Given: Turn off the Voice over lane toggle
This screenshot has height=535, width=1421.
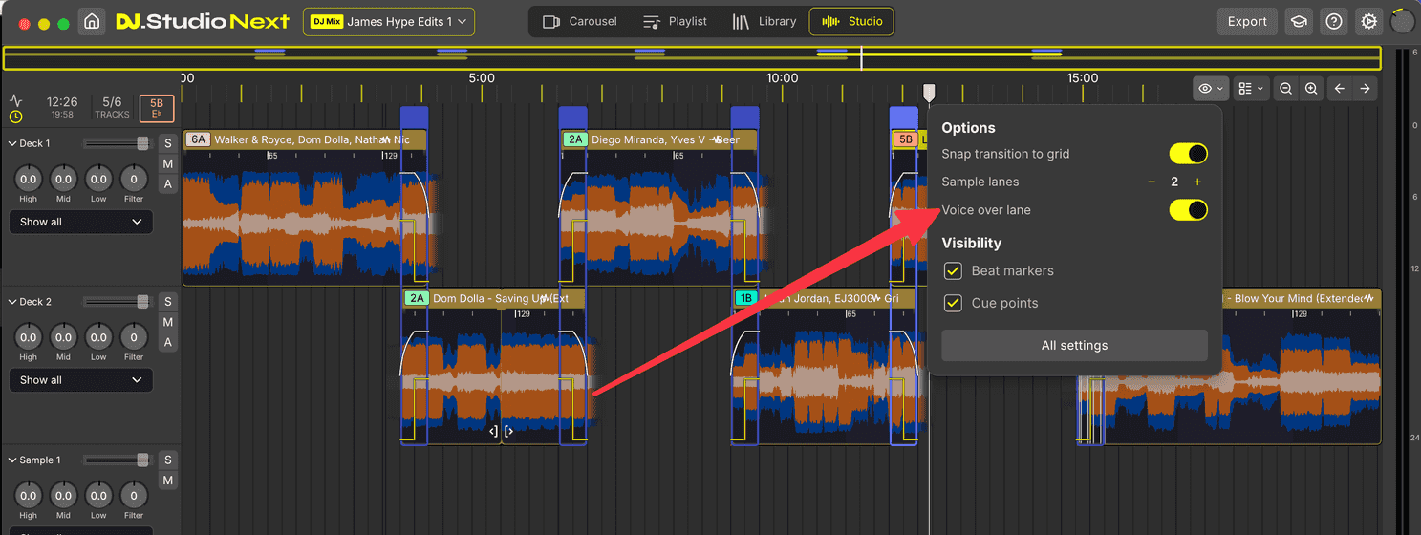Looking at the screenshot, I should 1188,210.
